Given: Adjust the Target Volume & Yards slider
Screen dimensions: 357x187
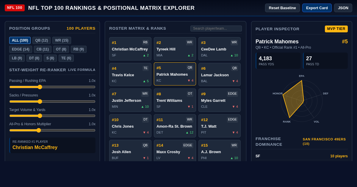Looking at the screenshot, I should pyautogui.click(x=52, y=116).
